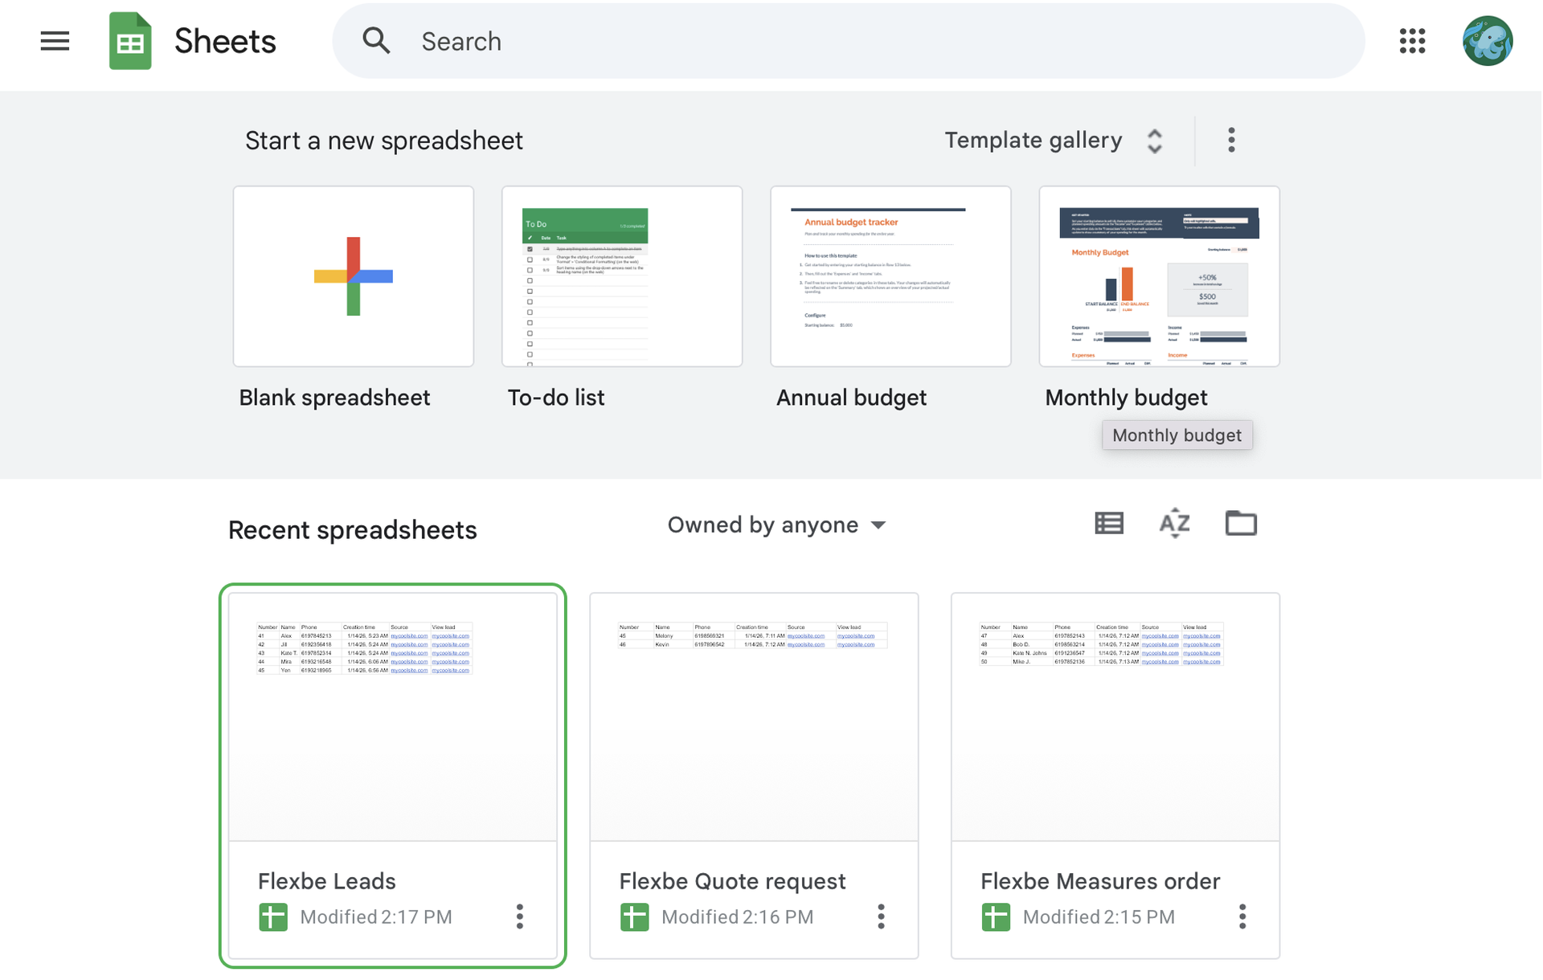Viewport: 1543px width, 980px height.
Task: Choose the To-do list template
Action: (x=622, y=276)
